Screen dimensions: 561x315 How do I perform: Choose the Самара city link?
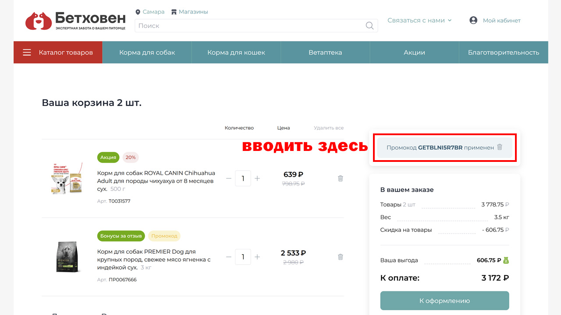(153, 12)
